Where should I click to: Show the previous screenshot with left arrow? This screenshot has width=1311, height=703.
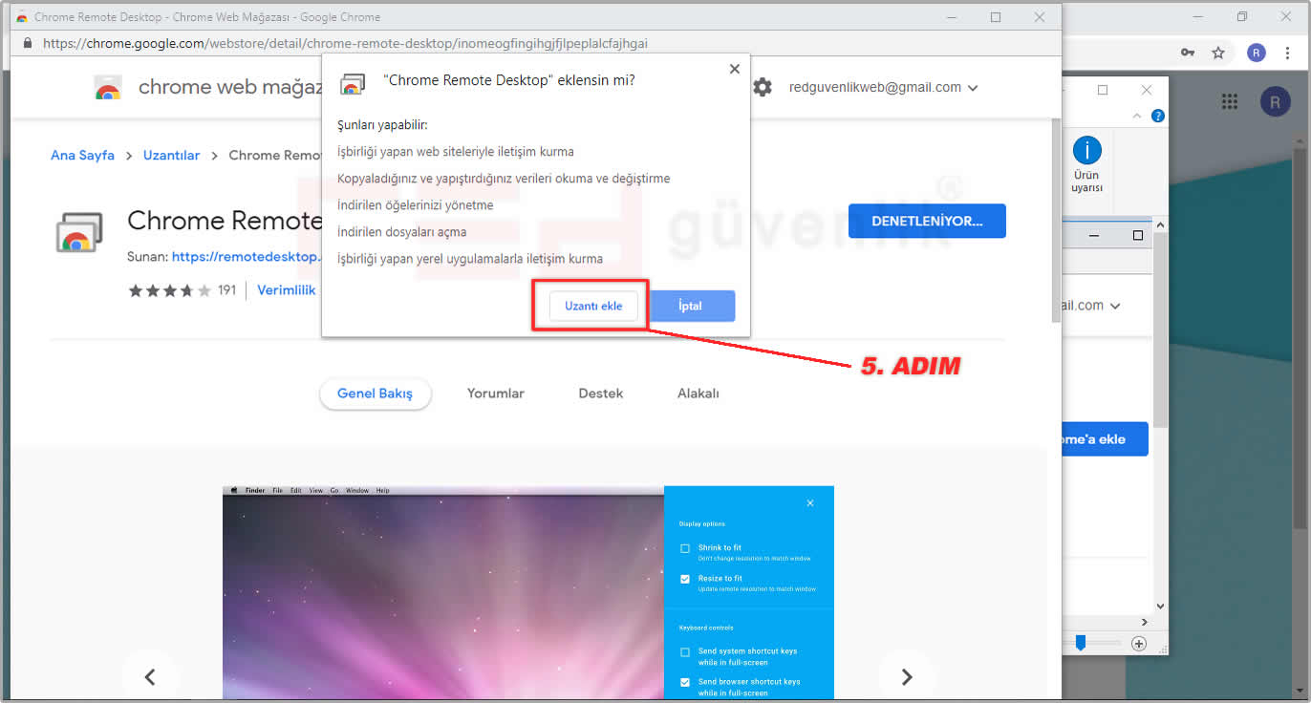150,676
